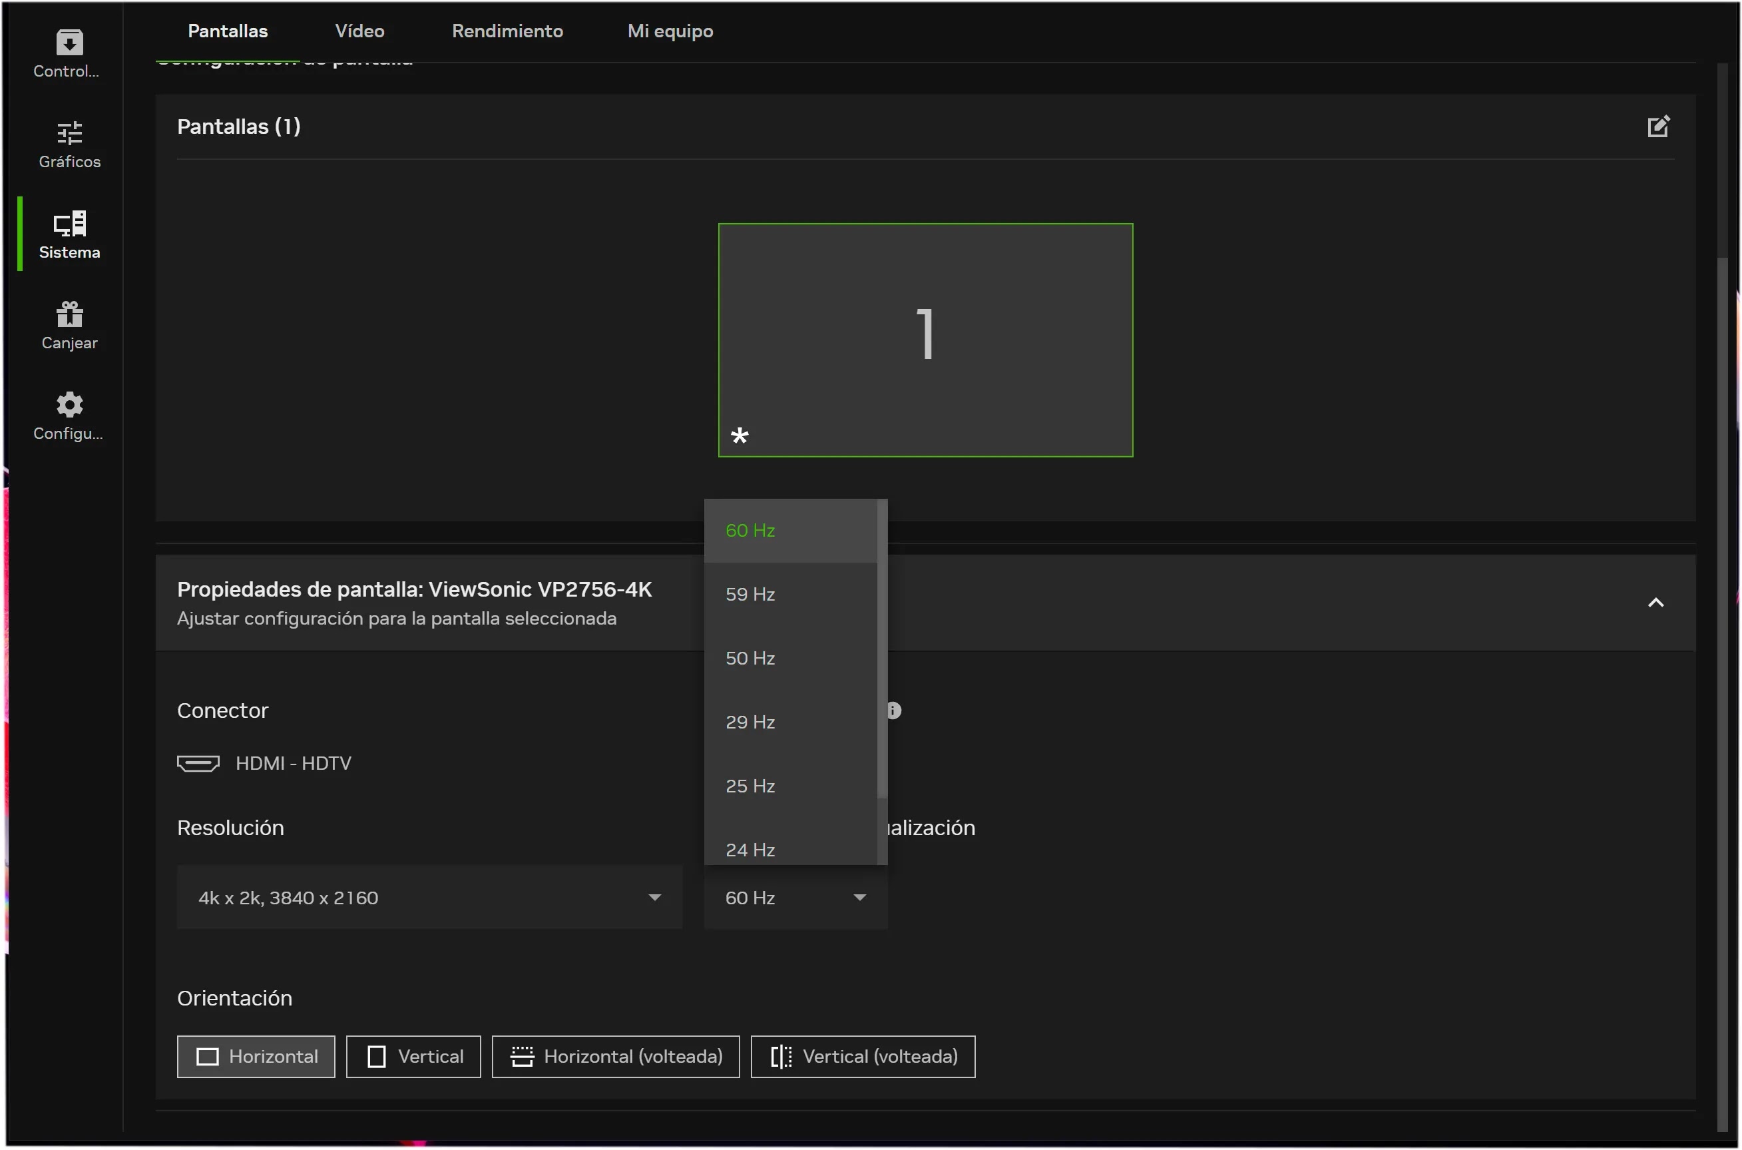Set orientation to Horizontal

(x=256, y=1056)
